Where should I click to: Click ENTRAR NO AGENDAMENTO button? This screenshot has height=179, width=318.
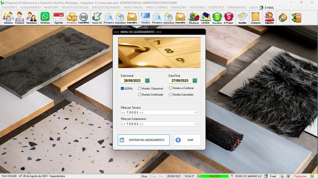tap(143, 140)
